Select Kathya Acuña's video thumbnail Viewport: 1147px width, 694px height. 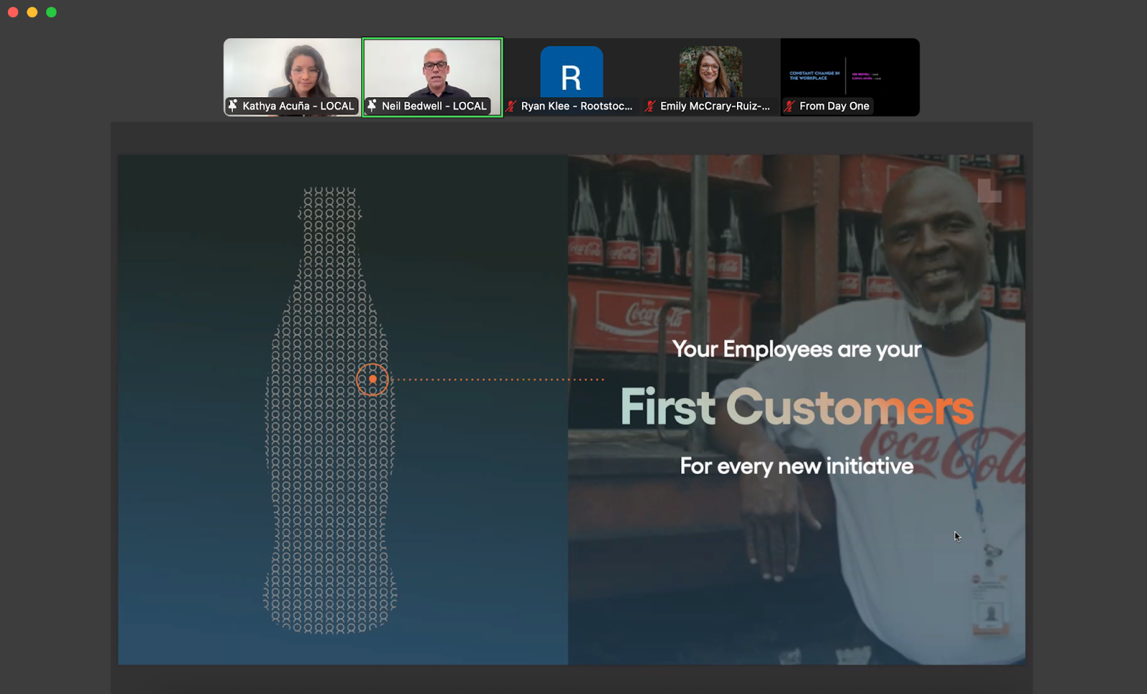pos(292,77)
